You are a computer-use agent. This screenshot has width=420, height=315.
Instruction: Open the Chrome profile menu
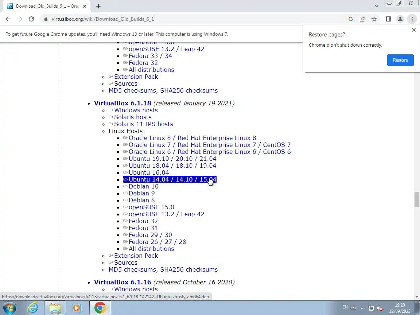coord(400,19)
